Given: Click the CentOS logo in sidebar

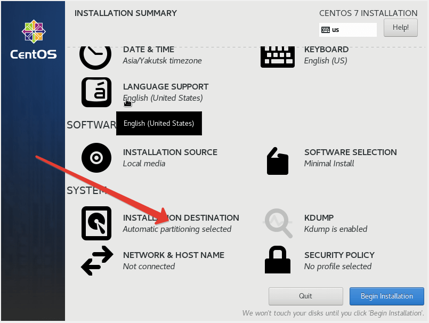Looking at the screenshot, I should pos(33,40).
